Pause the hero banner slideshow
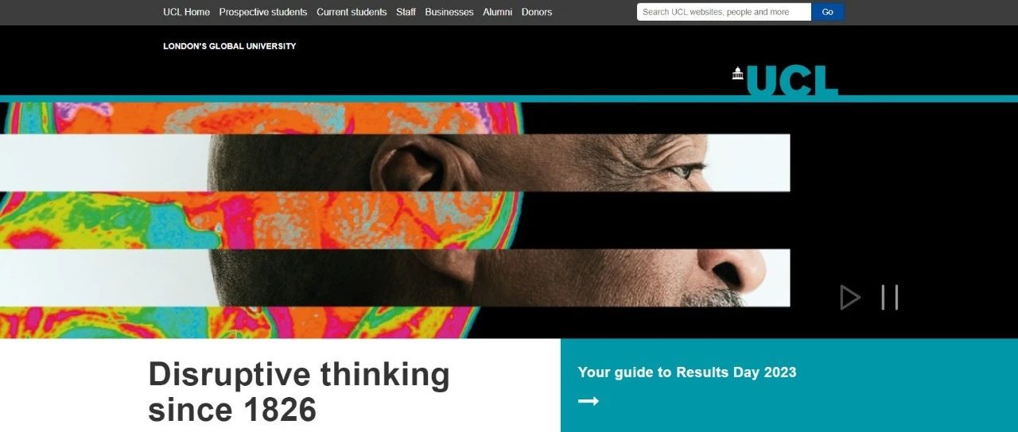Screen dimensions: 1018x432 [890, 298]
